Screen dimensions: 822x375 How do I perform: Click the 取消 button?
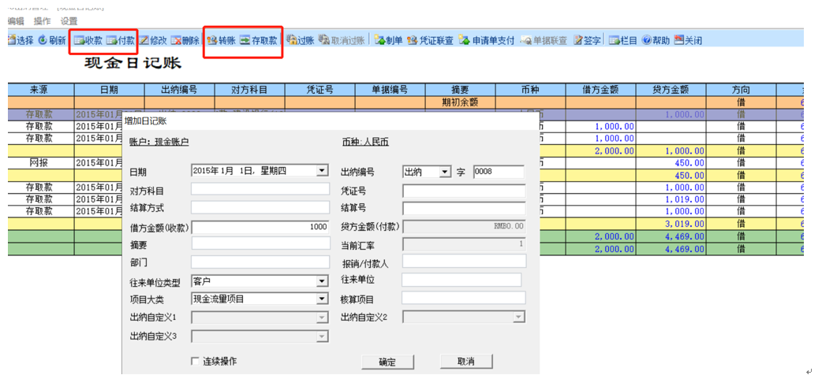466,362
